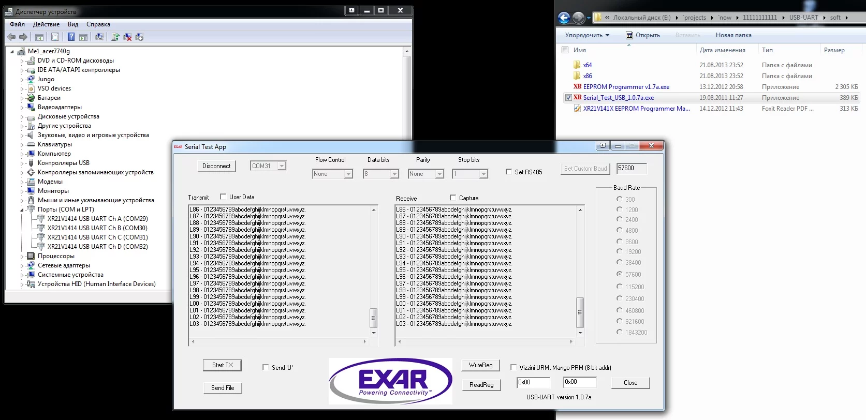Open the COM31 port dropdown

tap(282, 166)
